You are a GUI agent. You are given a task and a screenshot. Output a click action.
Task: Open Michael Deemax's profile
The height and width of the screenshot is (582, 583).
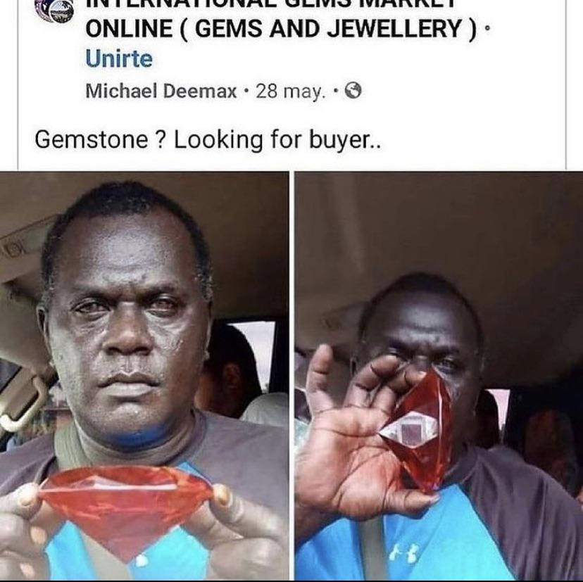click(x=161, y=91)
